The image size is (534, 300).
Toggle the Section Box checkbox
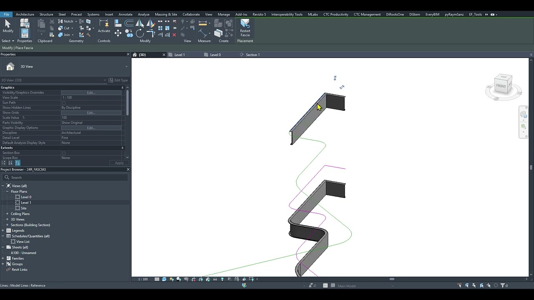tap(64, 153)
